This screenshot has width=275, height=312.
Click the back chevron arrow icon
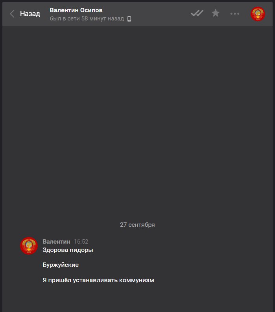pyautogui.click(x=12, y=14)
